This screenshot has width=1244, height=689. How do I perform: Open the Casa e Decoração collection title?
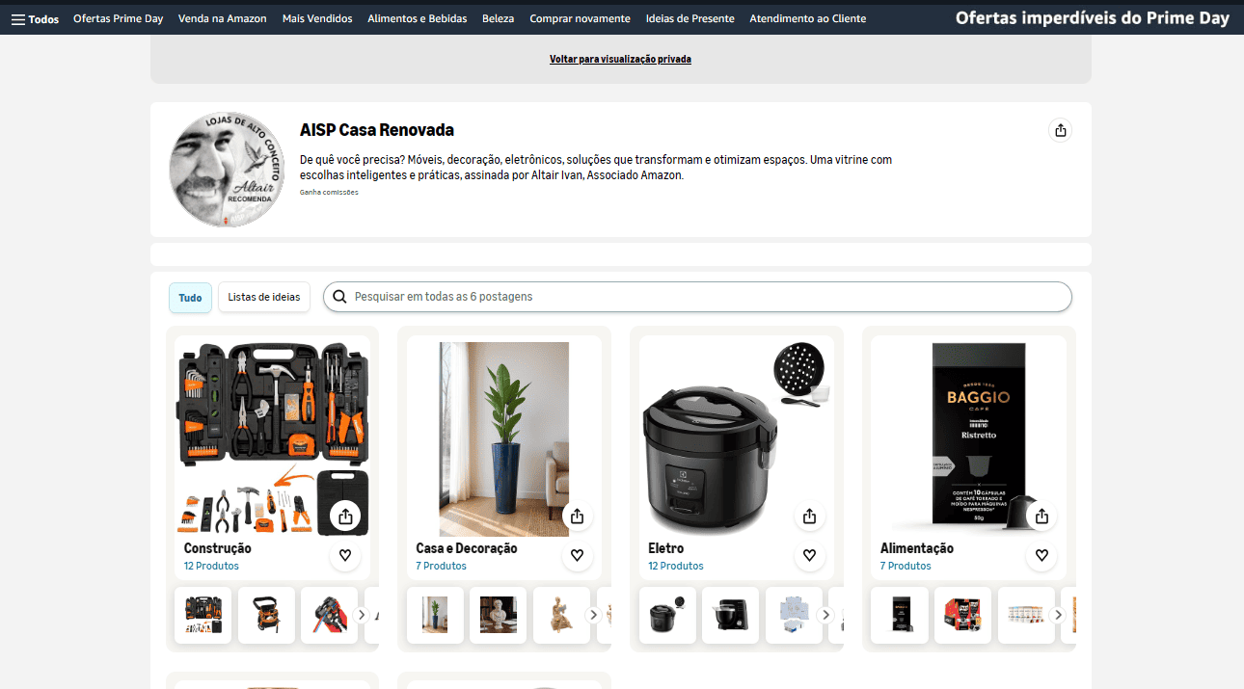(467, 548)
